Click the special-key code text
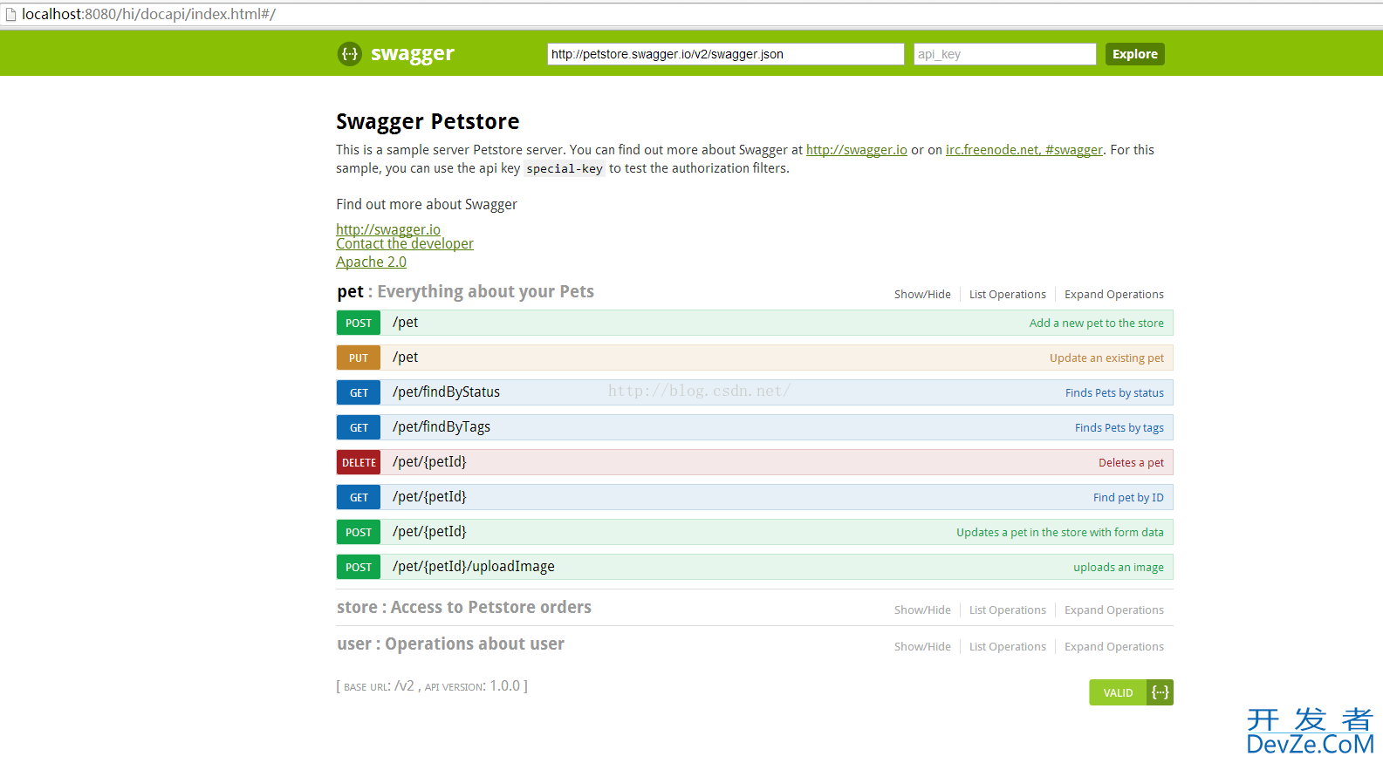Image resolution: width=1383 pixels, height=763 pixels. click(565, 169)
